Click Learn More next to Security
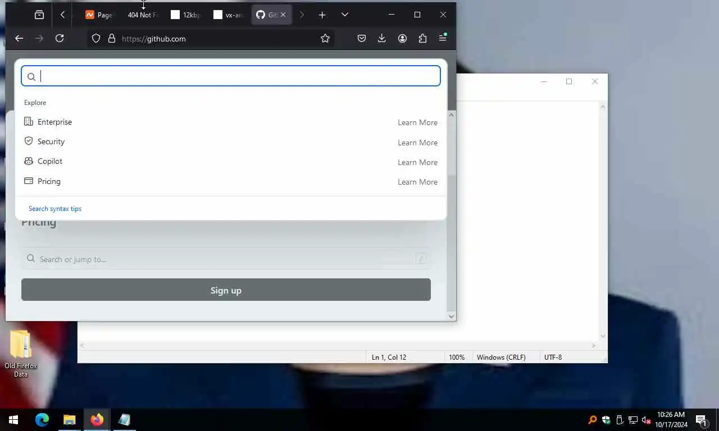 click(417, 143)
